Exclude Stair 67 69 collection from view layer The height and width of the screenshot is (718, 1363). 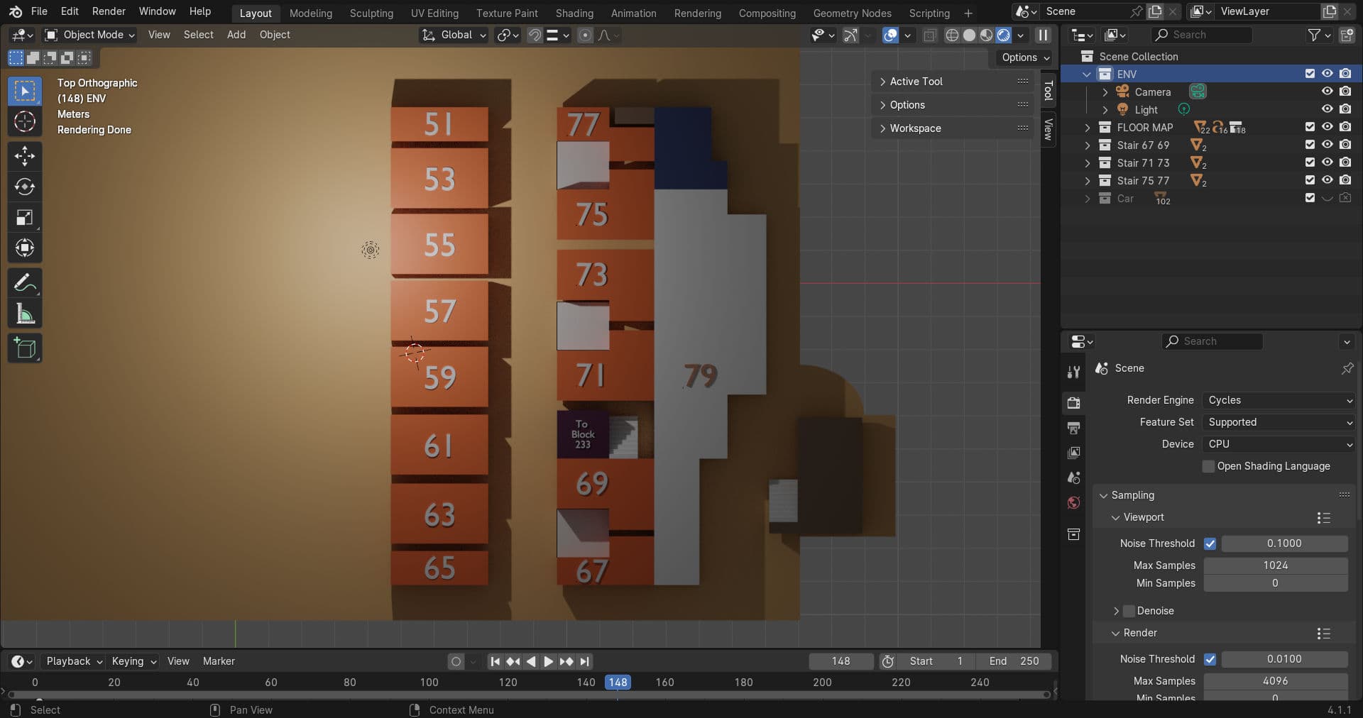[x=1310, y=145]
